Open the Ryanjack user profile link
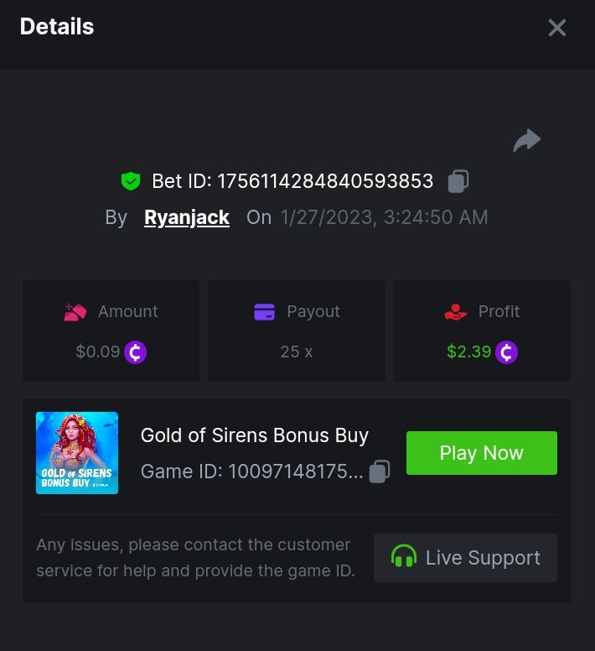 click(187, 217)
